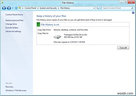Open Restore personal files
The width and height of the screenshot is (136, 96).
pos(14,20)
